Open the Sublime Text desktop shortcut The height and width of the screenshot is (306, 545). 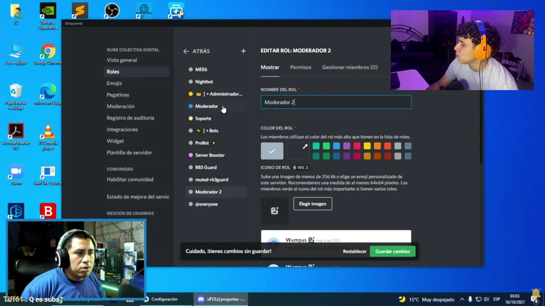coord(80,11)
